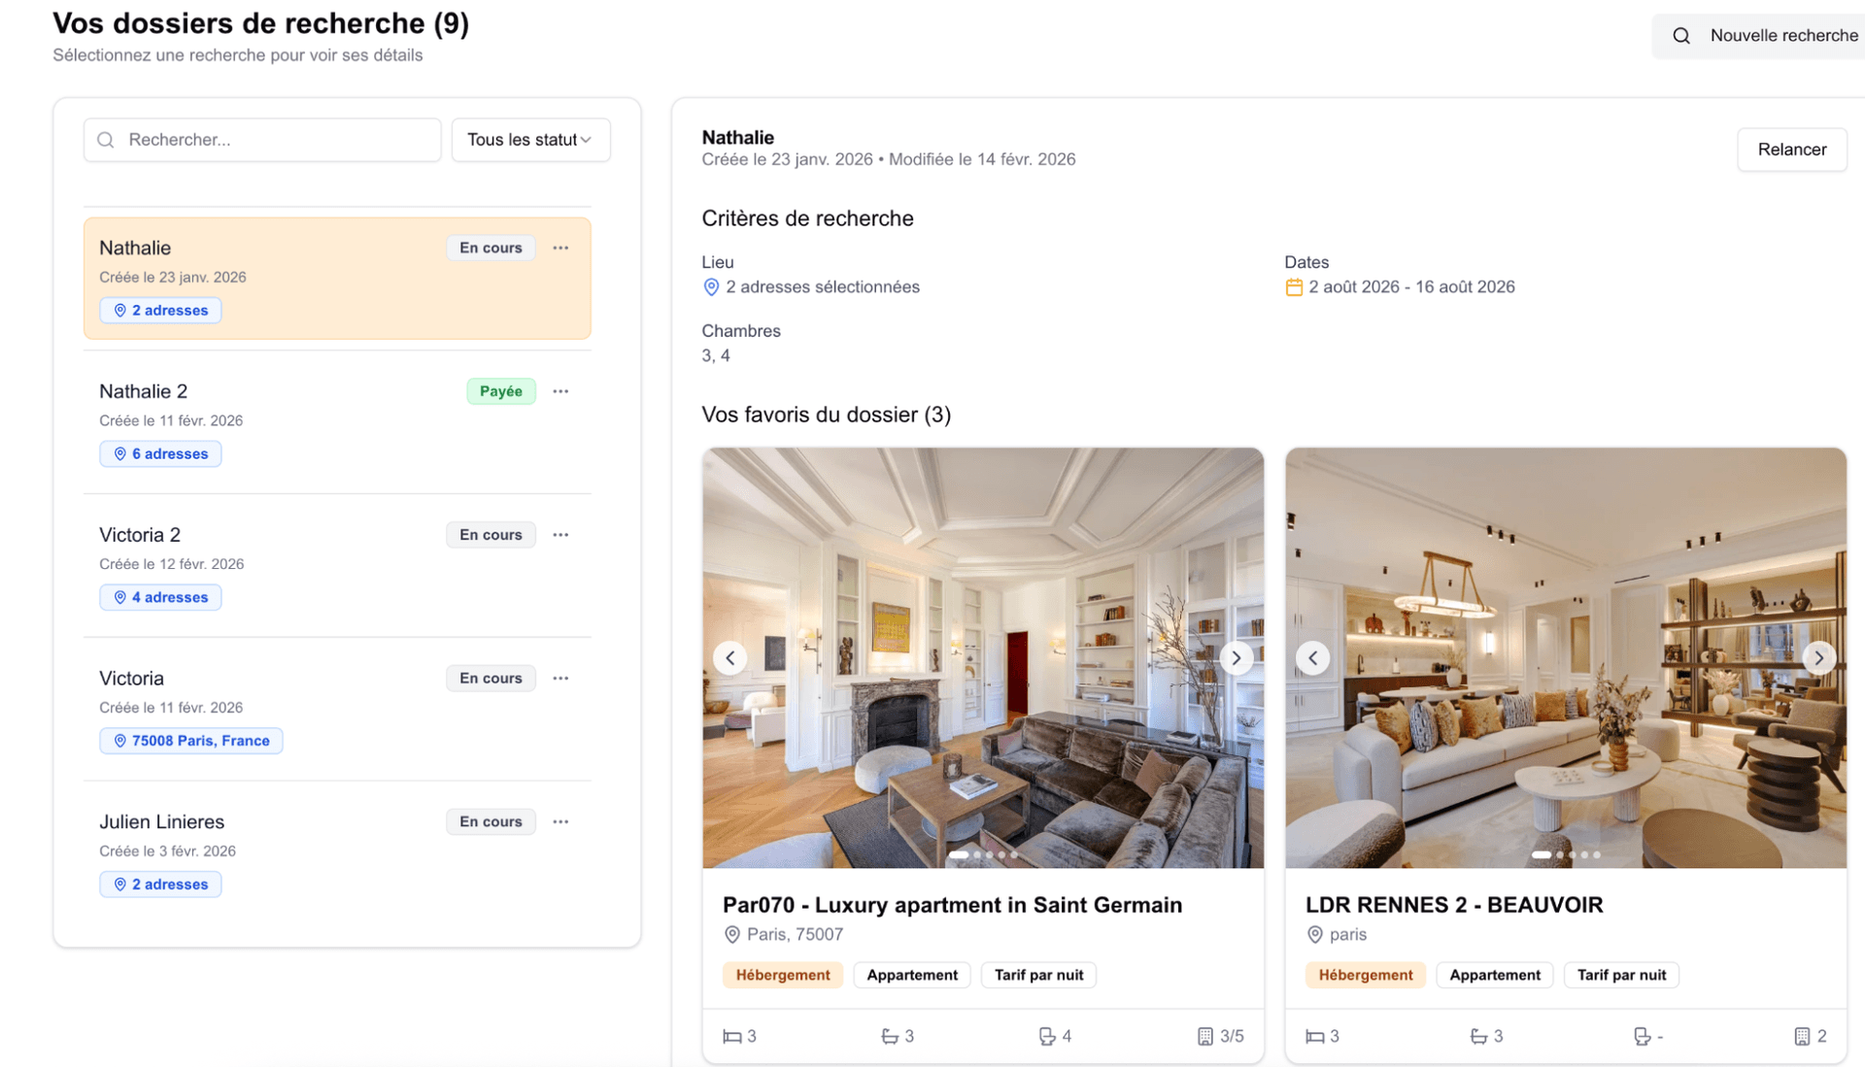Screen dimensions: 1865x1067
Task: Open the three-dot menu for Nathalie
Action: coord(560,249)
